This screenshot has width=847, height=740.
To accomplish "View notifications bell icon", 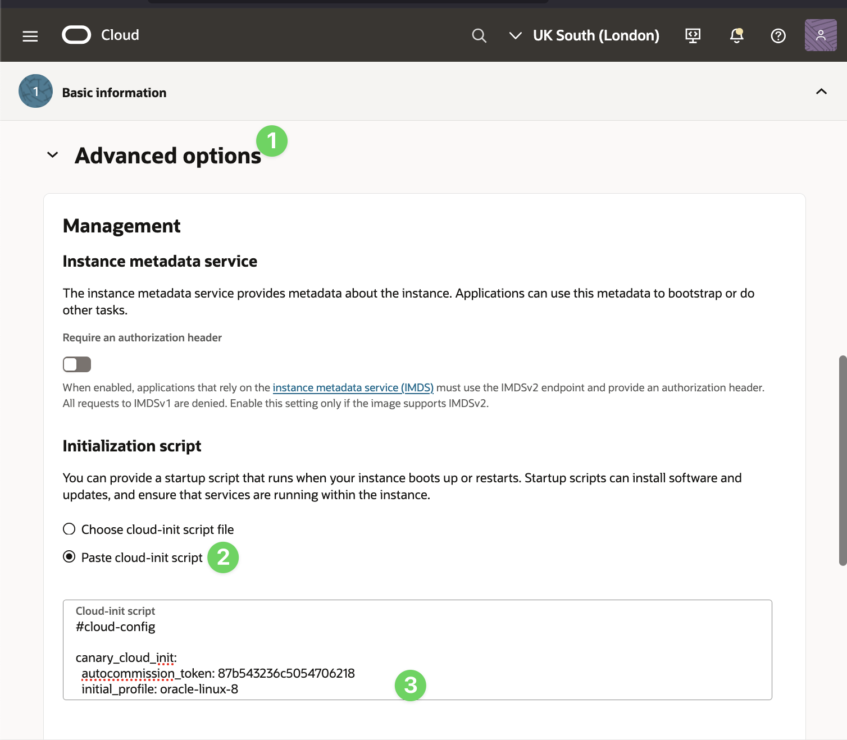I will click(736, 36).
